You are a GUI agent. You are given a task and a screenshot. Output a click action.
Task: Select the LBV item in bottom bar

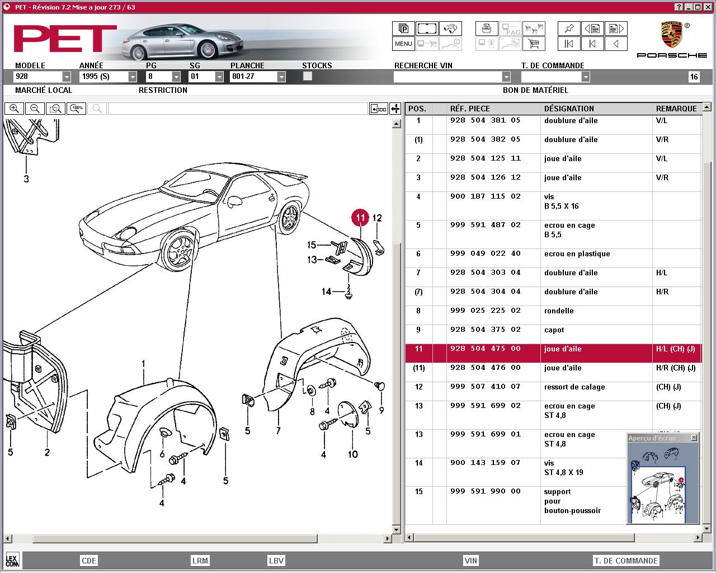[x=276, y=561]
